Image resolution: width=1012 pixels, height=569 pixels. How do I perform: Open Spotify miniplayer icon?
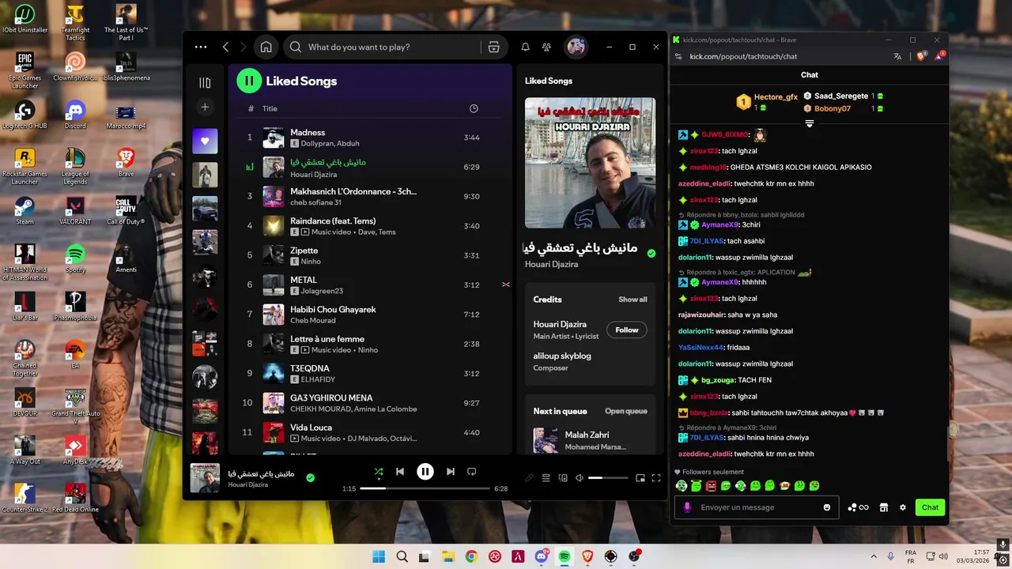(640, 477)
